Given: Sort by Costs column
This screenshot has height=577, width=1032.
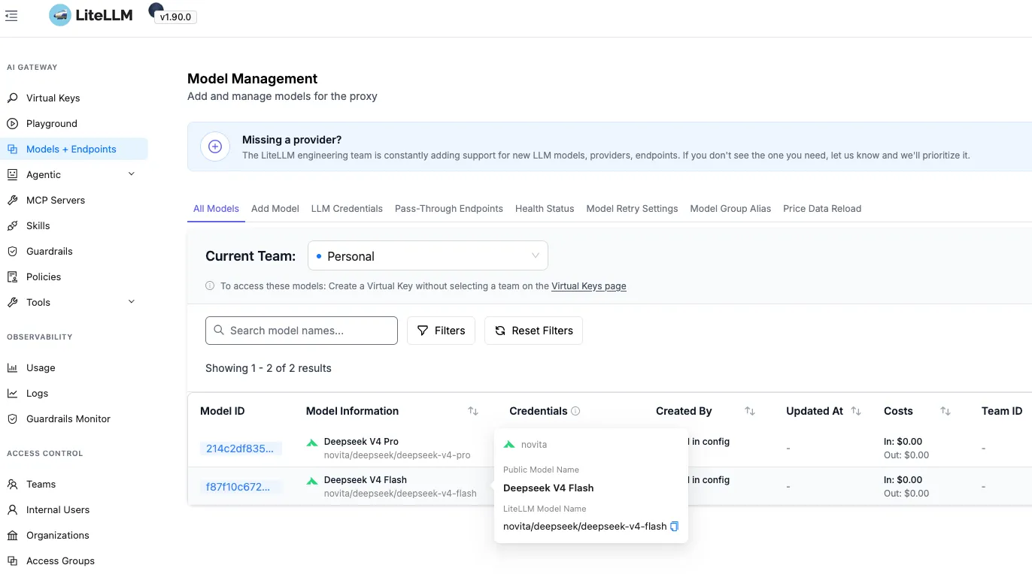Looking at the screenshot, I should (x=945, y=411).
